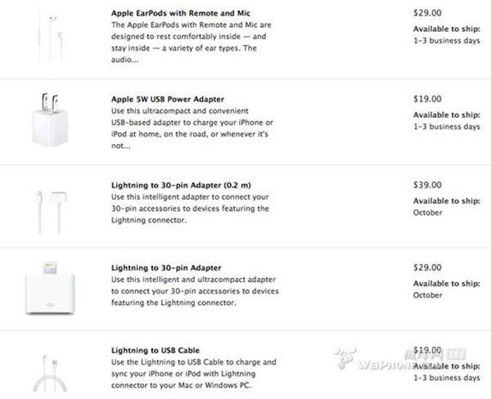Open Lightning to USB Cable title link
This screenshot has height=399, width=491.
155,351
